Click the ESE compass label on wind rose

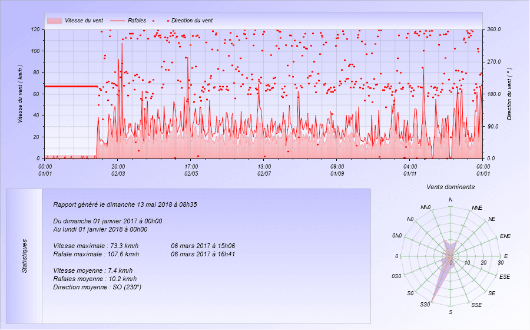(x=505, y=276)
